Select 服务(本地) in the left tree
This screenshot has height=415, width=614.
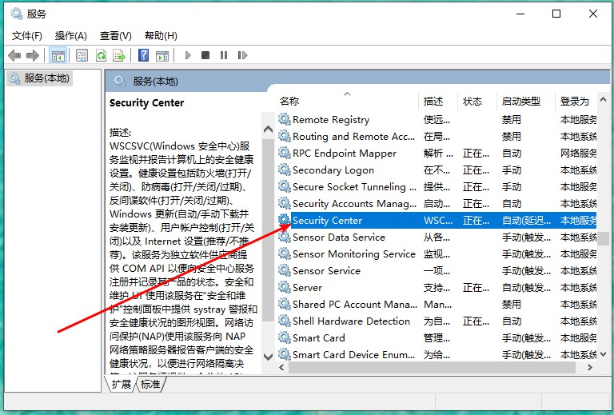39,78
